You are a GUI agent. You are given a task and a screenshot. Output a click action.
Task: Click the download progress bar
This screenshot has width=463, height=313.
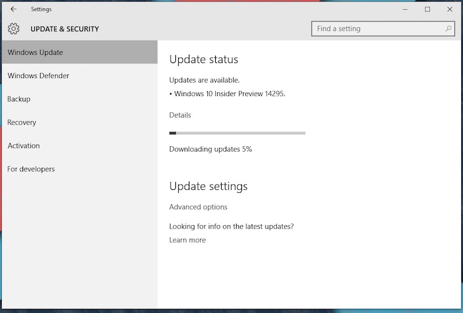pyautogui.click(x=237, y=133)
